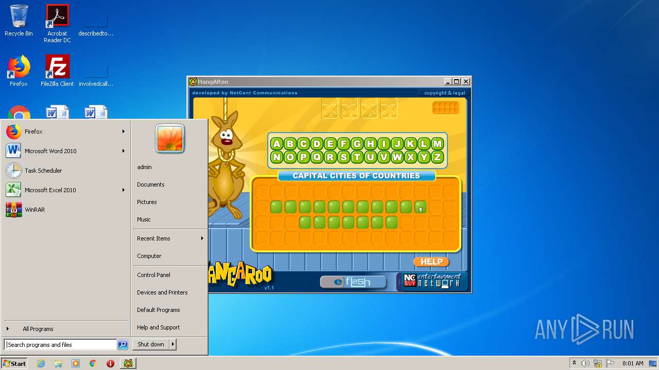Click the orange keypad icon in HangARoo
The width and height of the screenshot is (659, 370).
445,107
